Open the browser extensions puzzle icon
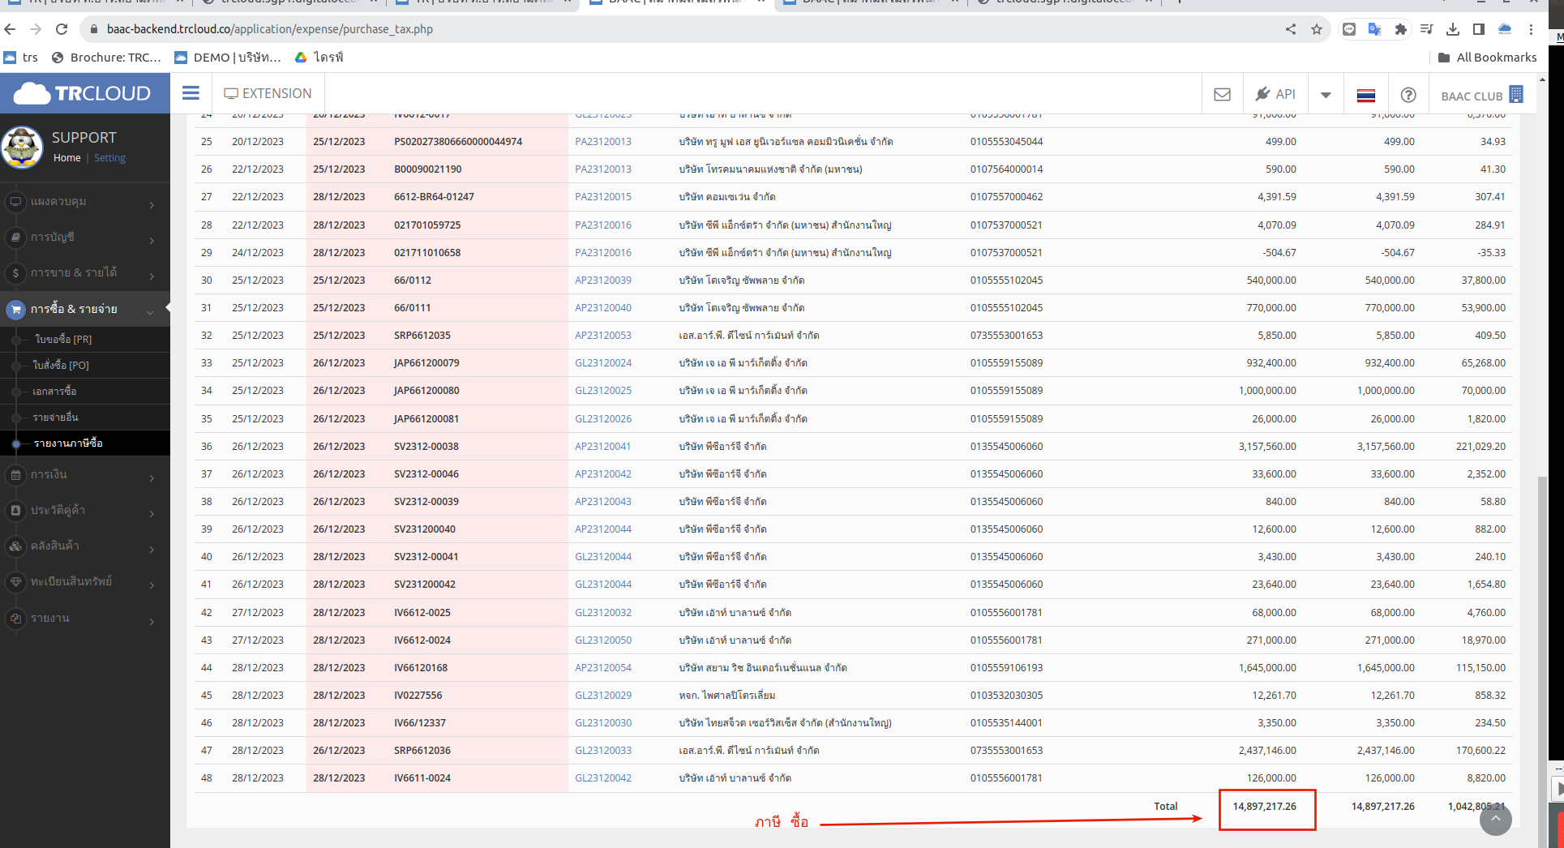Viewport: 1564px width, 848px height. click(1401, 29)
